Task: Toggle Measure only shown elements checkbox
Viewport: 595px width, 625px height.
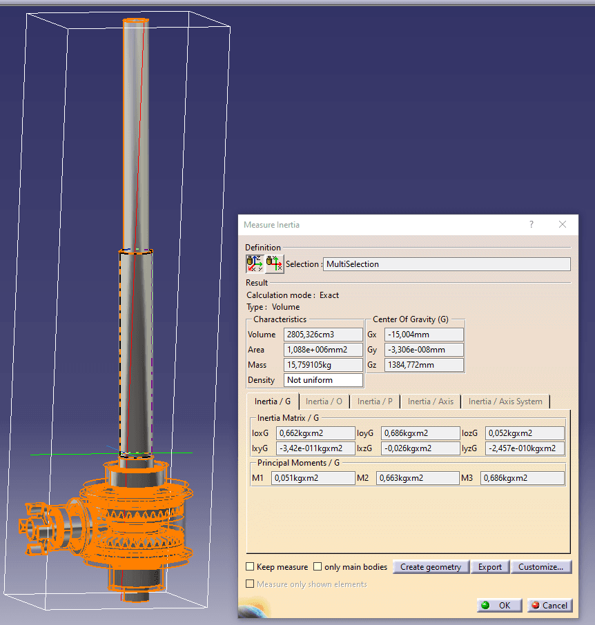Action: (x=251, y=584)
